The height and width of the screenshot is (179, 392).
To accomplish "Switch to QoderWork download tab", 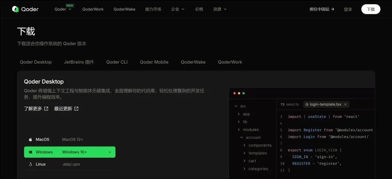I will (230, 62).
